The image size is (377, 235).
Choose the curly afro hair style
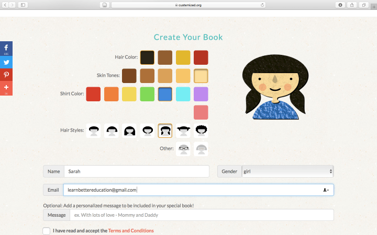click(x=201, y=131)
